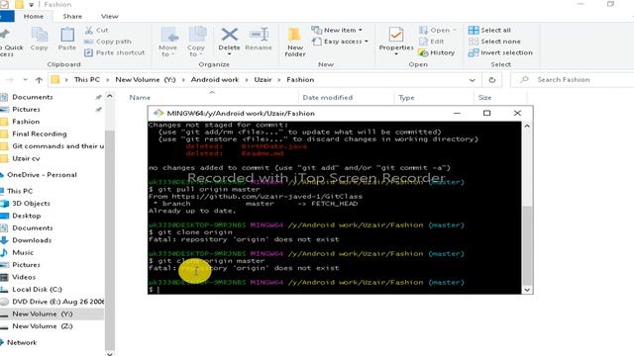
Task: Open the Easy access menu
Action: pos(340,42)
